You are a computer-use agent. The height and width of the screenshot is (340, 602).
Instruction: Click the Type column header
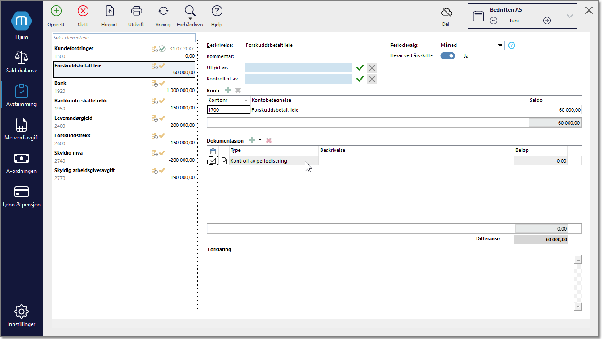point(274,151)
